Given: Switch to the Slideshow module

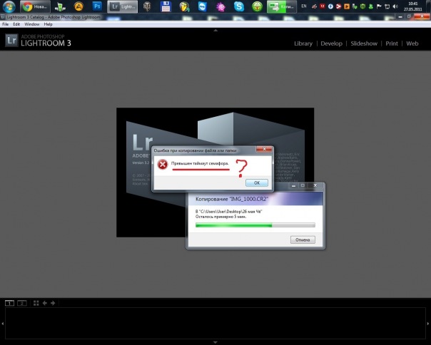Looking at the screenshot, I should 364,43.
